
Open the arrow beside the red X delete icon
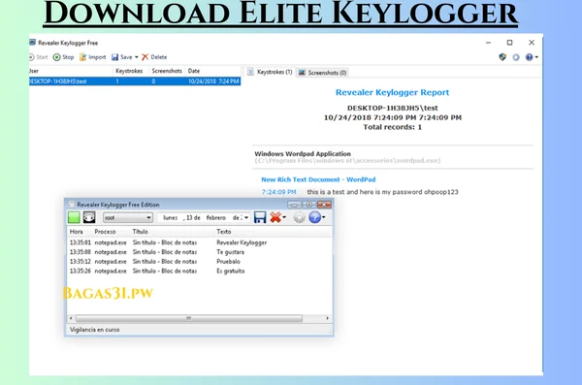284,217
